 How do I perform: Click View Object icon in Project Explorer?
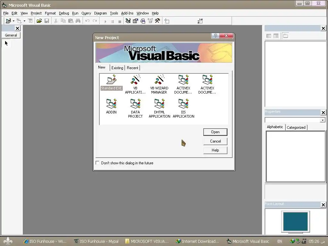[x=276, y=36]
